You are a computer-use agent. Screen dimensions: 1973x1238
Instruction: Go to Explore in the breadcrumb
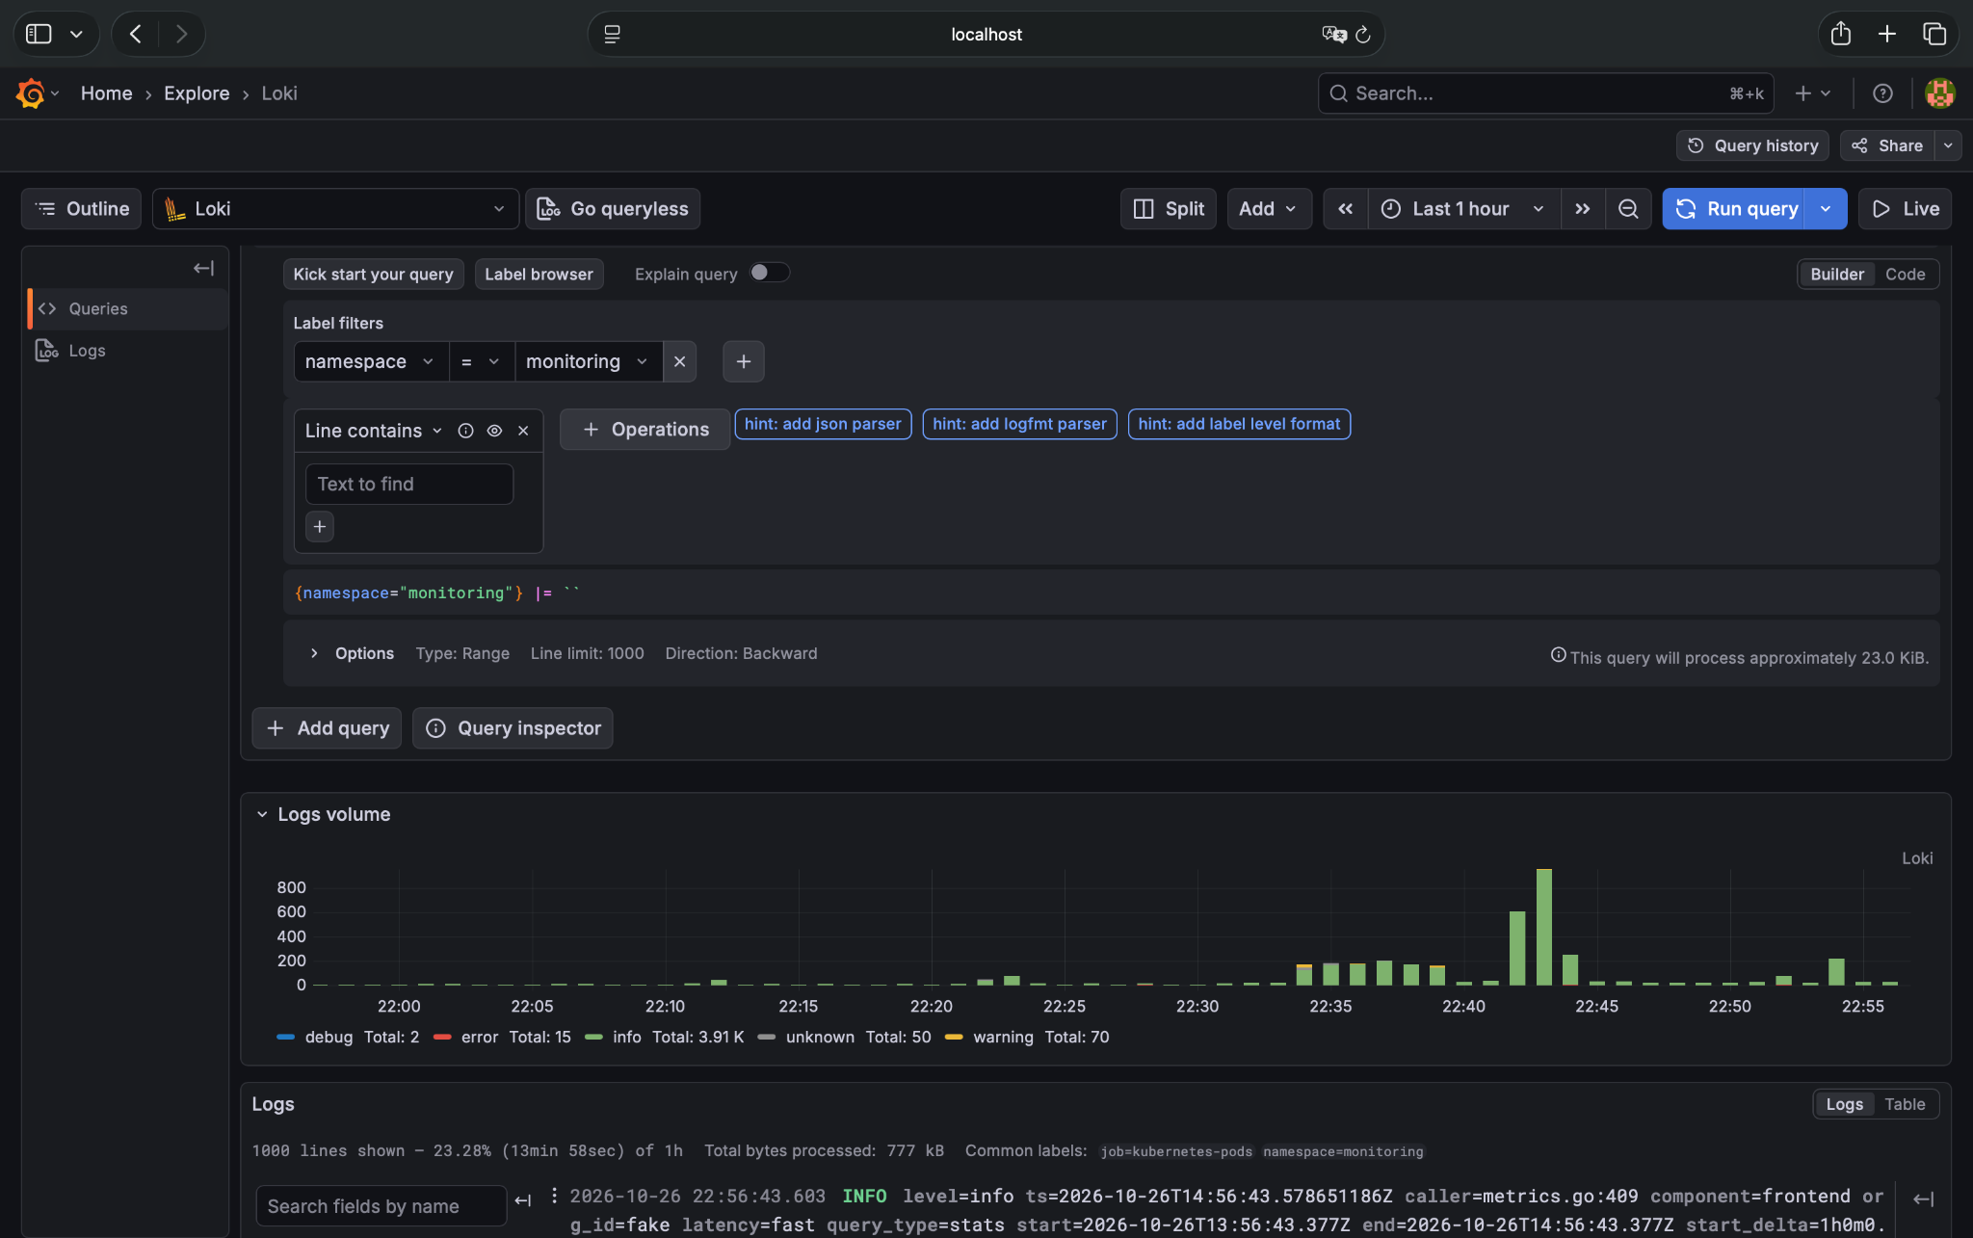(x=197, y=93)
